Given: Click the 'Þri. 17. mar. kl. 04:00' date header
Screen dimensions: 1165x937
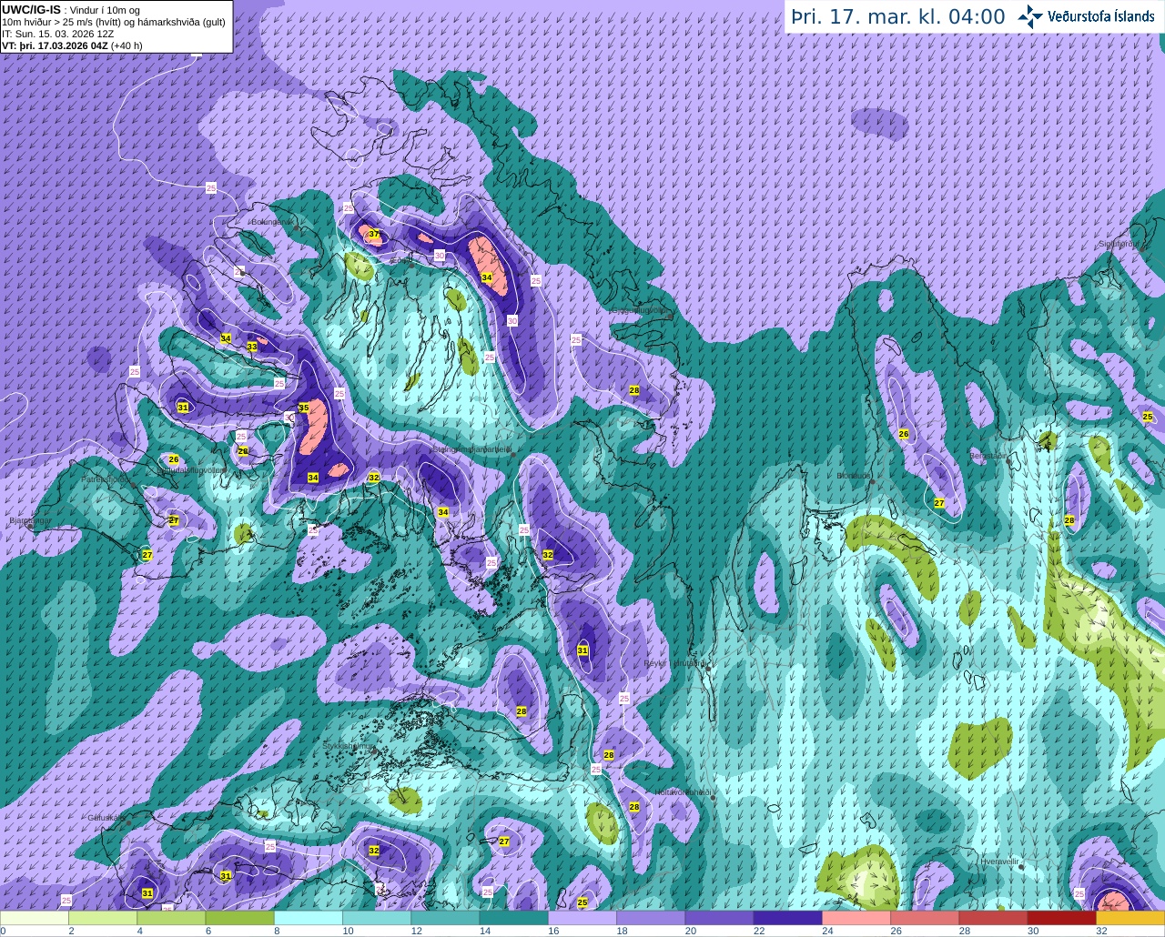Looking at the screenshot, I should 897,17.
